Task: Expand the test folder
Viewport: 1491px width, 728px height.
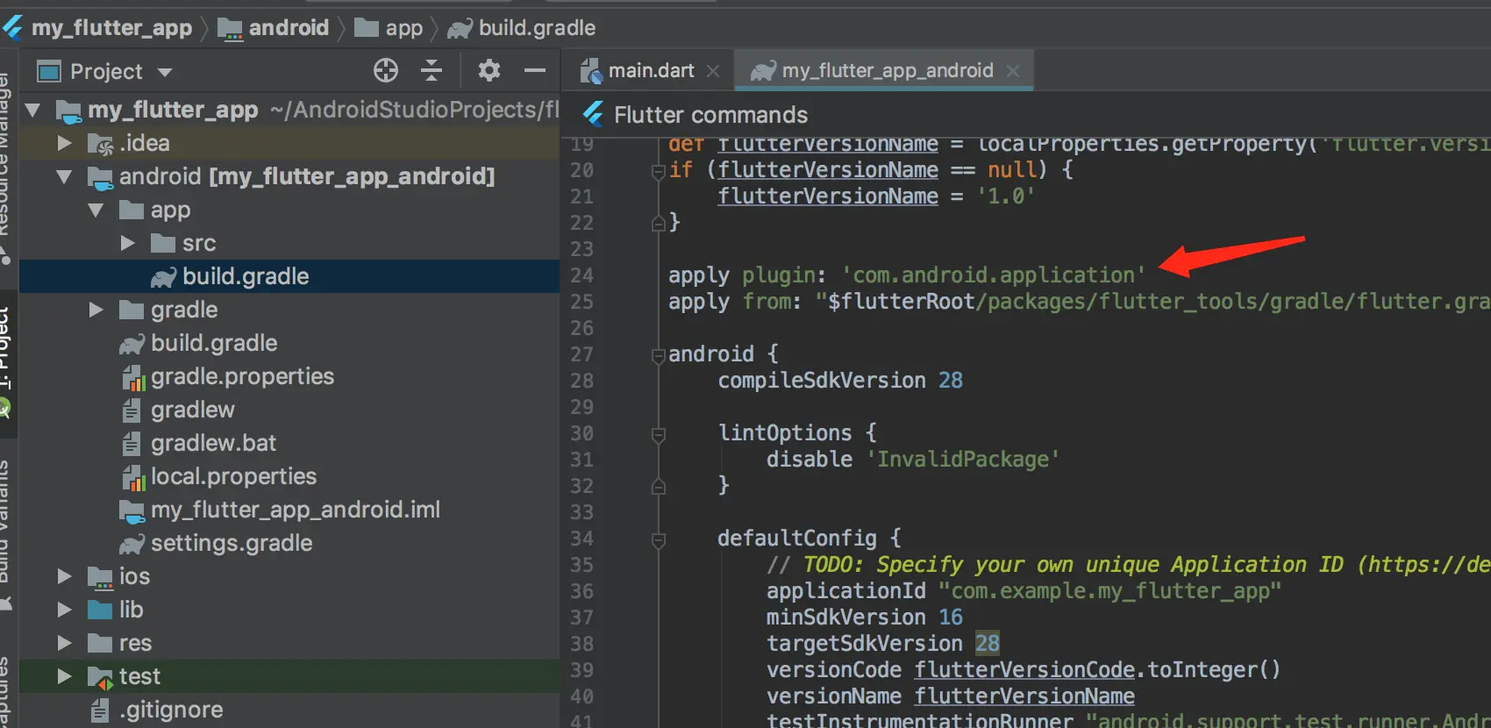Action: pyautogui.click(x=64, y=676)
